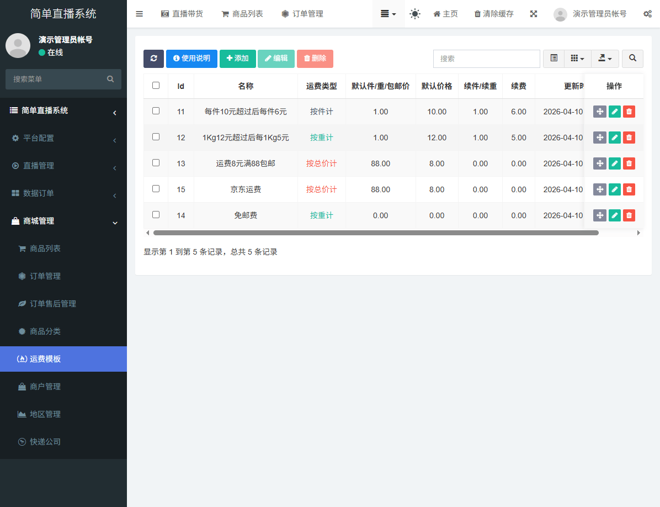Check the box for row Id 12
The width and height of the screenshot is (660, 507).
tap(156, 137)
